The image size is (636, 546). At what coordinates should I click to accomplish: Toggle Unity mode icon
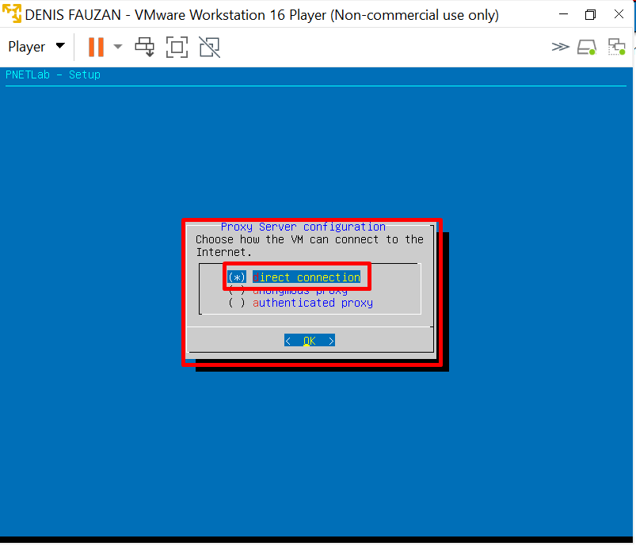point(210,47)
